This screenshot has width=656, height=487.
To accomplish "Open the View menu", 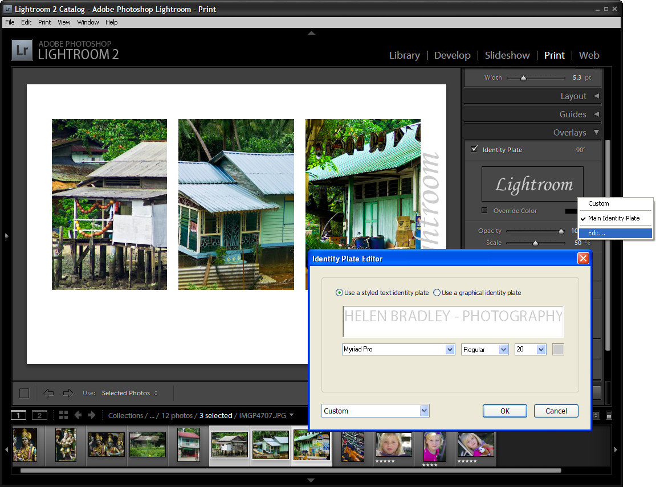I will point(64,22).
